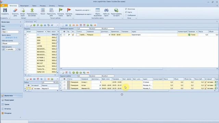Switch to Отчеты ribbon tab
The height and width of the screenshot is (123, 219).
pyautogui.click(x=52, y=6)
